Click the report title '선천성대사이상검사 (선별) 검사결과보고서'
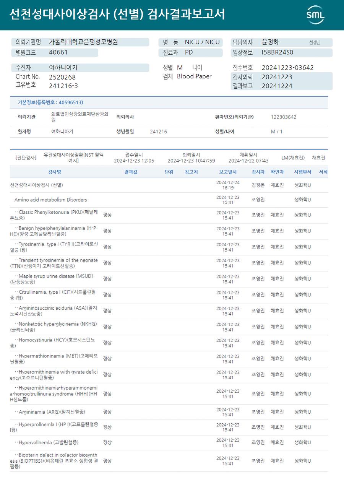The width and height of the screenshot is (344, 486). click(x=117, y=15)
